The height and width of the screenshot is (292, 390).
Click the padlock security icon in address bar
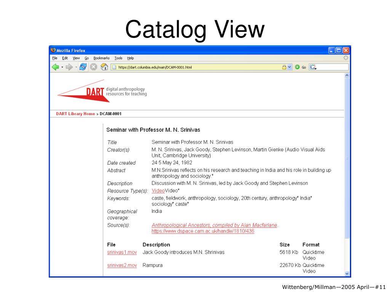[284, 67]
